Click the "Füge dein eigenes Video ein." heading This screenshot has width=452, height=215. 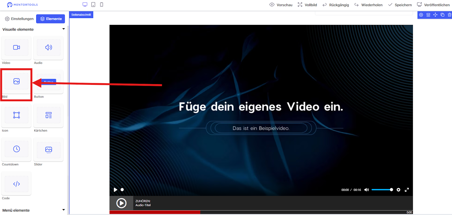click(x=261, y=107)
